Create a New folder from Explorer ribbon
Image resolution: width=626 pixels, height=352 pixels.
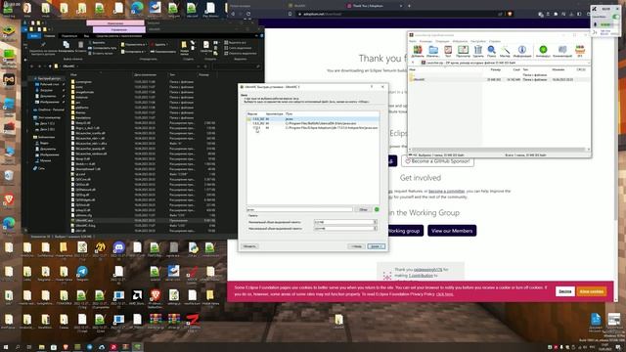(x=184, y=47)
